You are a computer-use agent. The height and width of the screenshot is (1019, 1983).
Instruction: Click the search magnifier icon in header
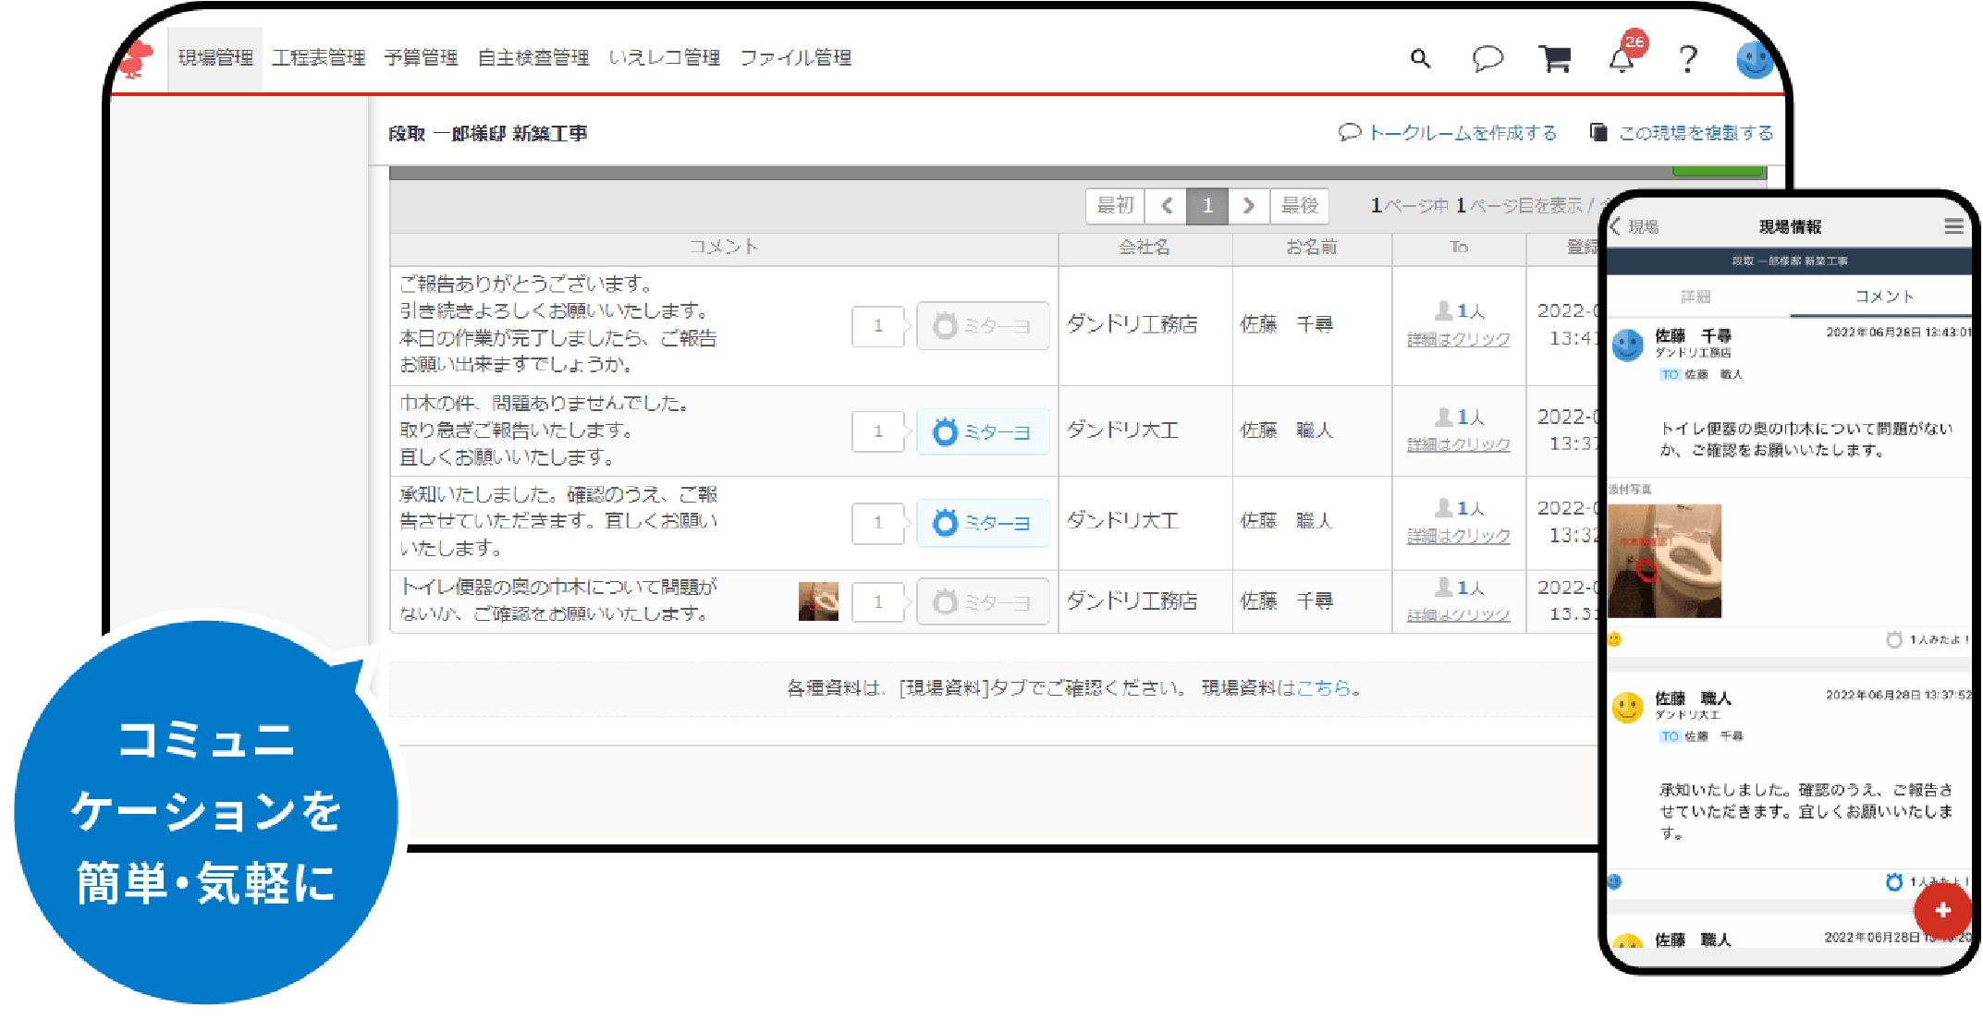coord(1420,59)
